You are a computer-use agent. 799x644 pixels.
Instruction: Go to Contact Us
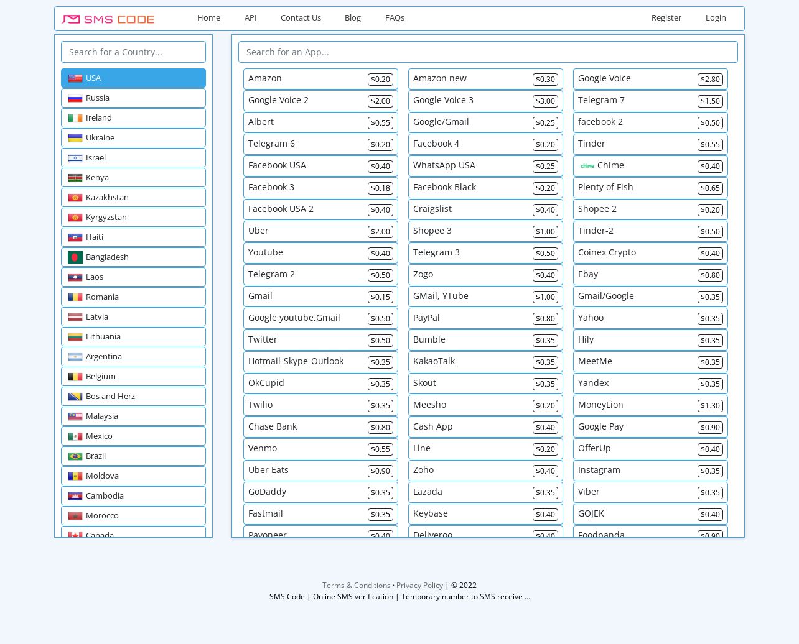[301, 18]
